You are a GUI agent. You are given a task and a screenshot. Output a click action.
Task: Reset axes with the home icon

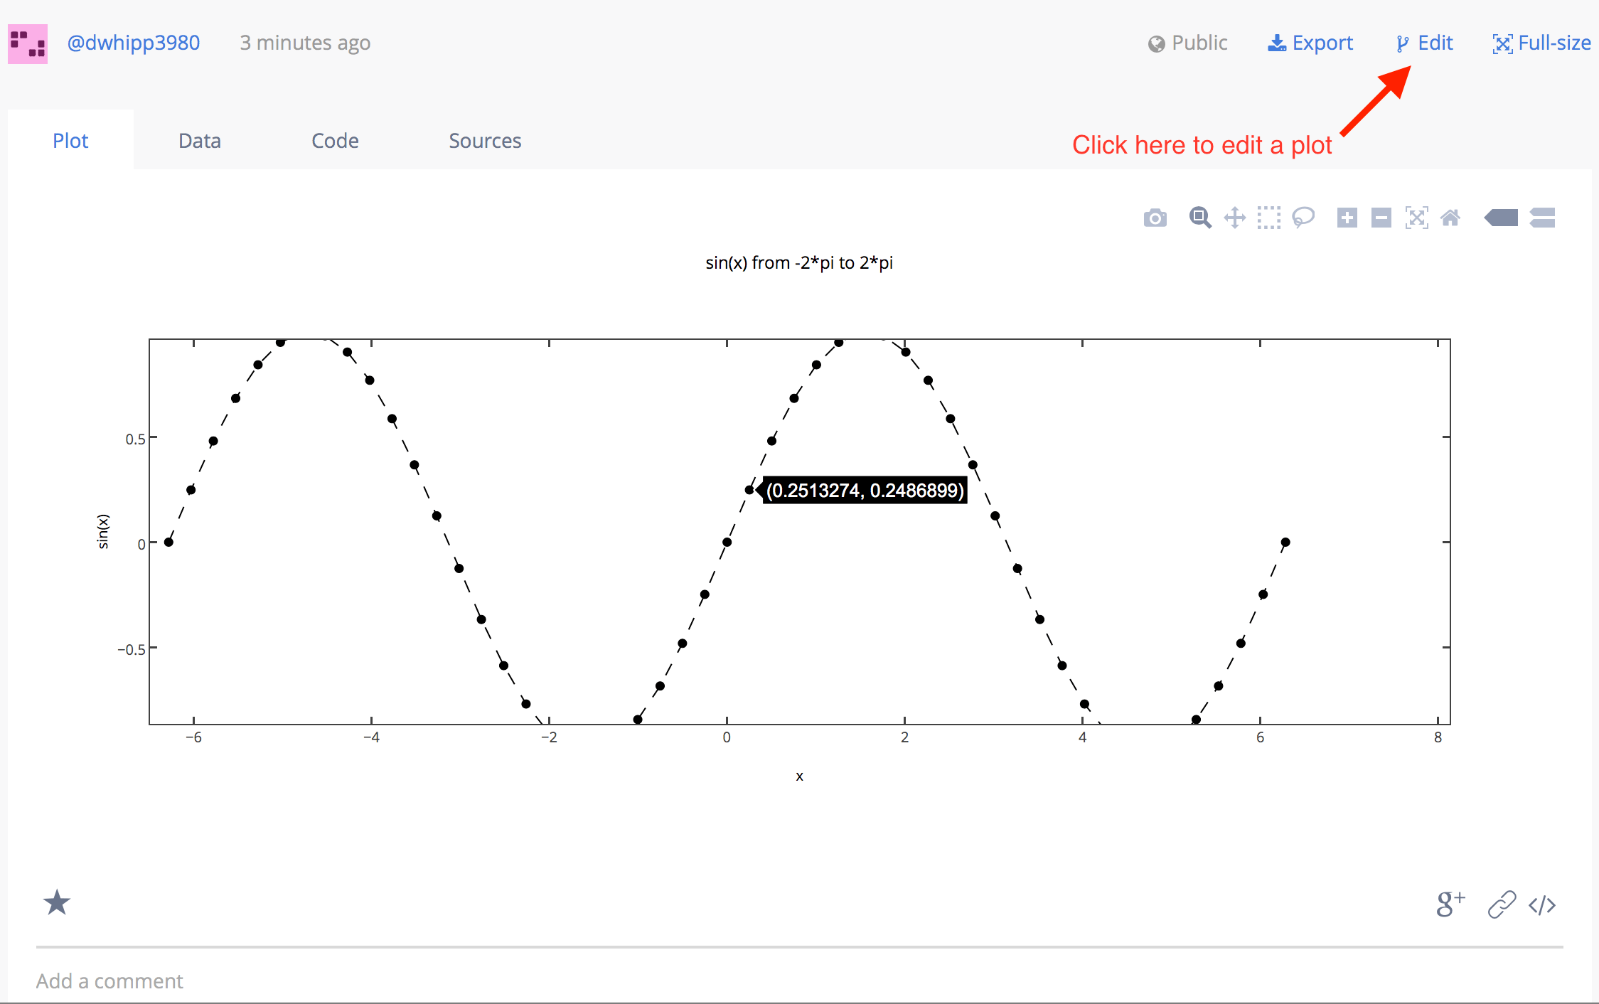click(x=1451, y=218)
